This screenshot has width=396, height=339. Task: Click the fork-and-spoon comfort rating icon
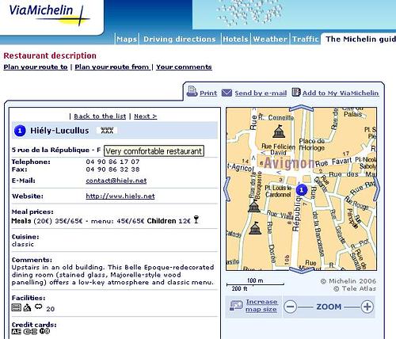[107, 131]
